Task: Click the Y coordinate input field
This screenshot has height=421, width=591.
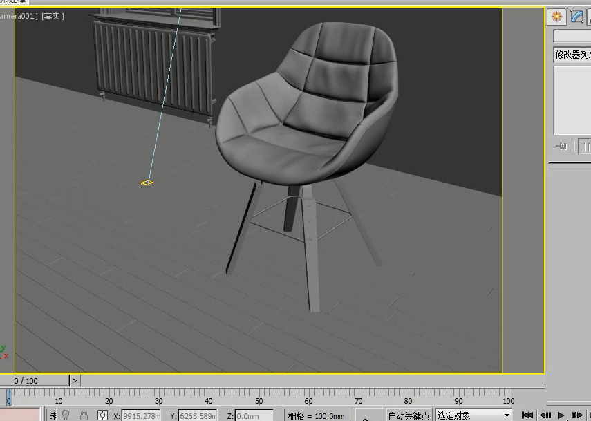Action: (x=198, y=416)
